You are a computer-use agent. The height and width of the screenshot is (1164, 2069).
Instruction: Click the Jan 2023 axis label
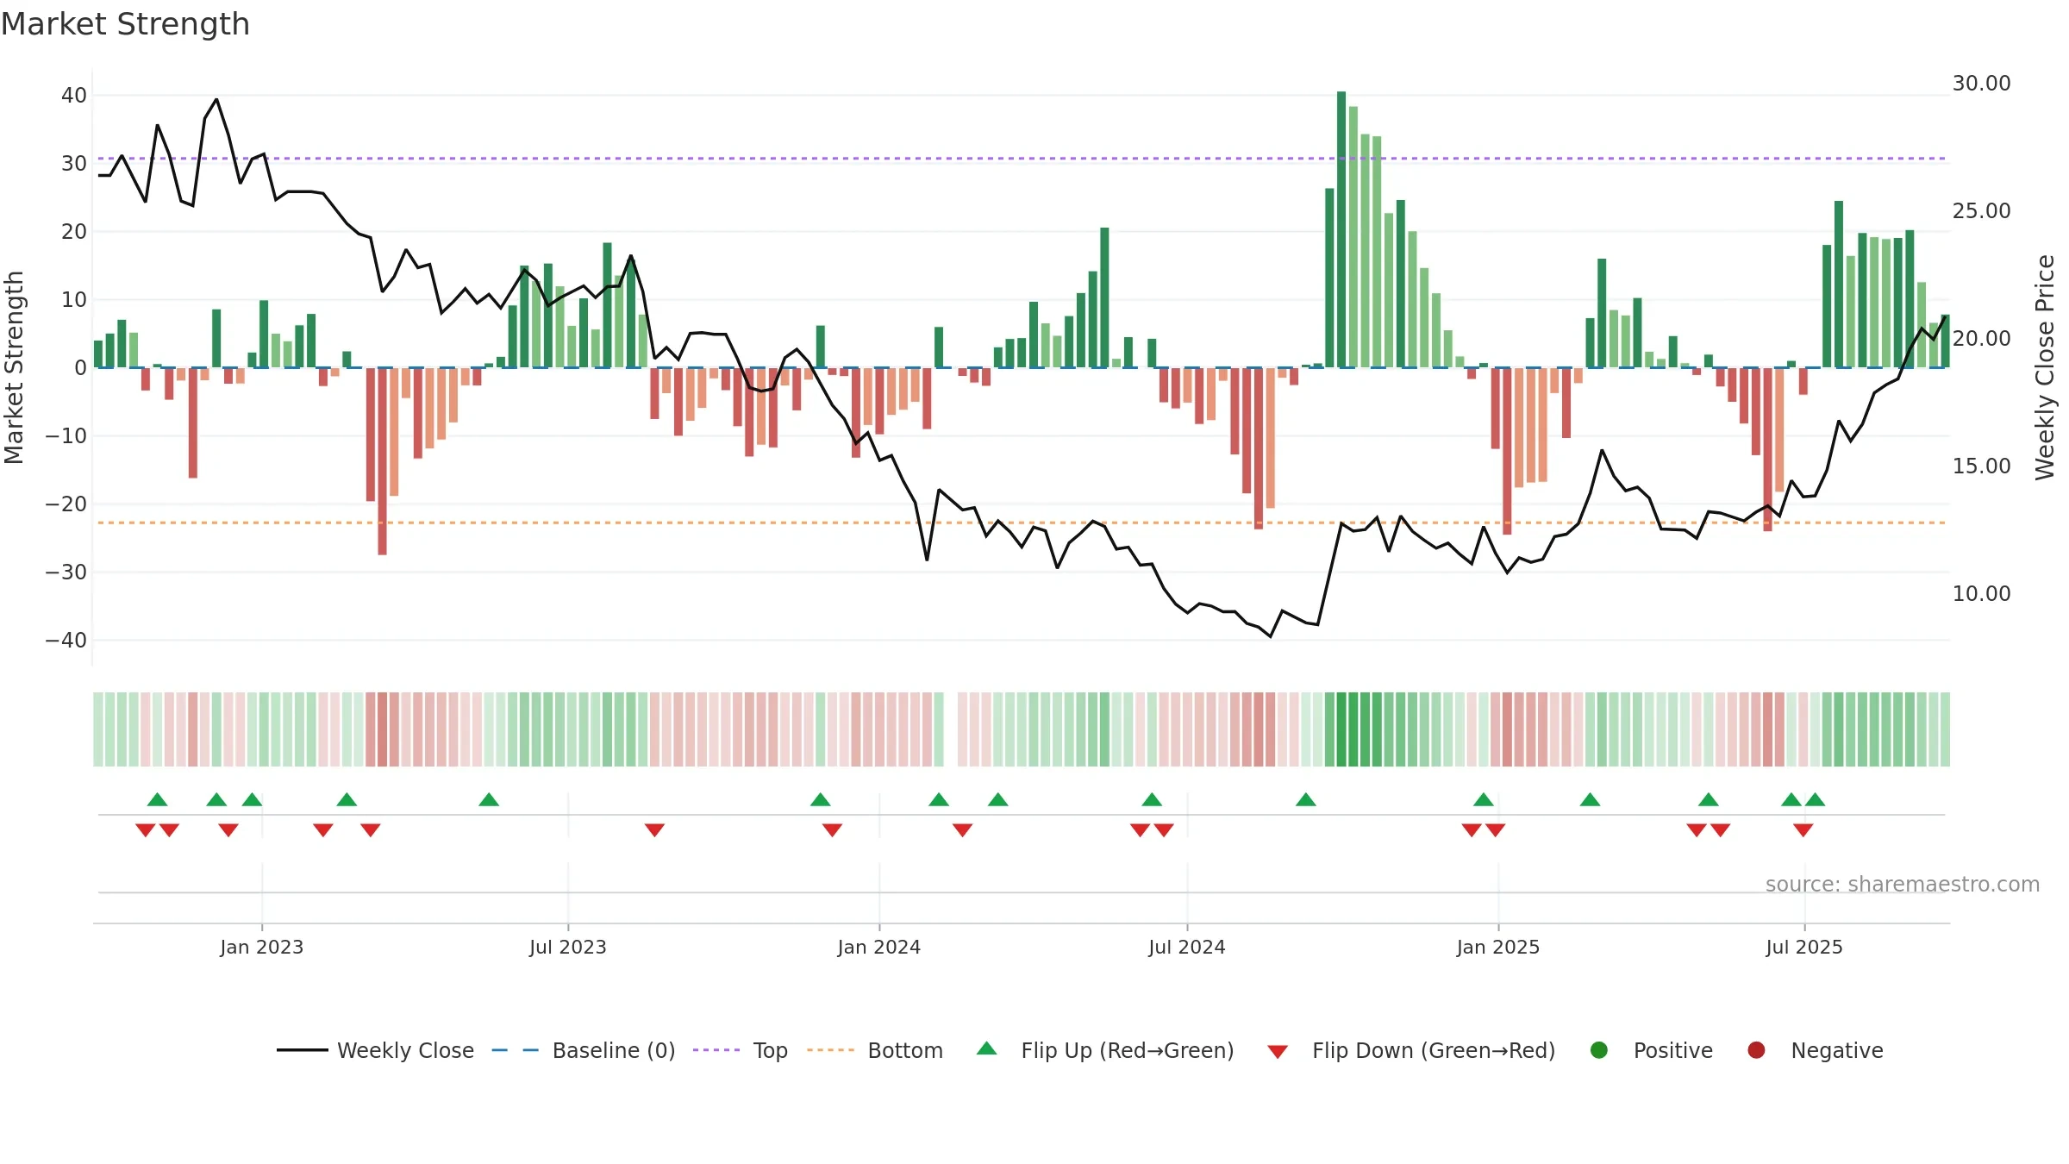tap(262, 948)
